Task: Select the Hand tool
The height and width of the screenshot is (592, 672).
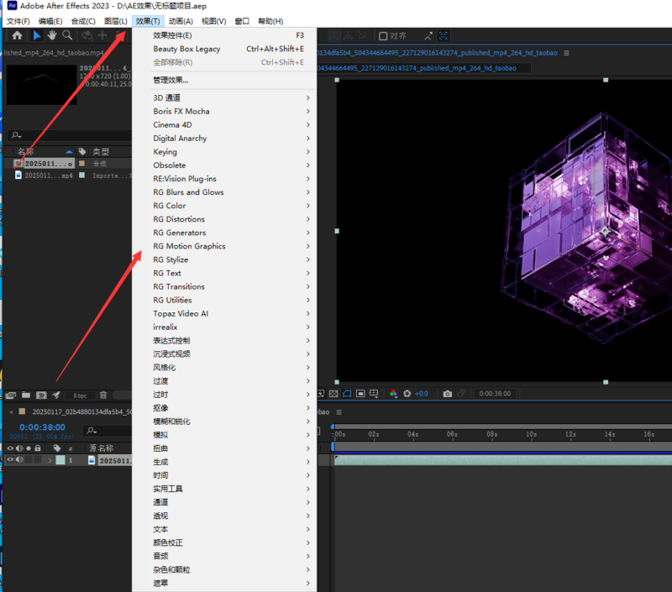Action: (52, 35)
